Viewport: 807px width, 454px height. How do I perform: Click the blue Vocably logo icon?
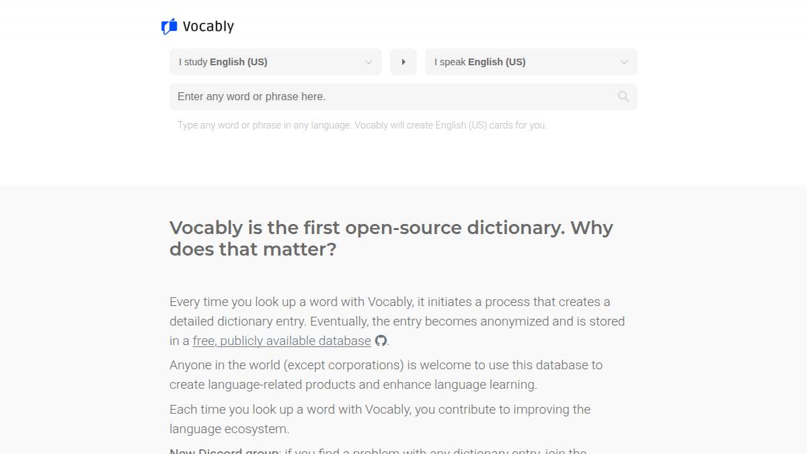point(169,27)
